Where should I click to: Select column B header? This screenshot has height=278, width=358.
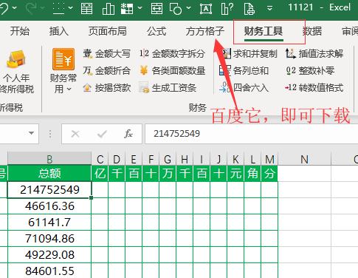click(x=49, y=159)
